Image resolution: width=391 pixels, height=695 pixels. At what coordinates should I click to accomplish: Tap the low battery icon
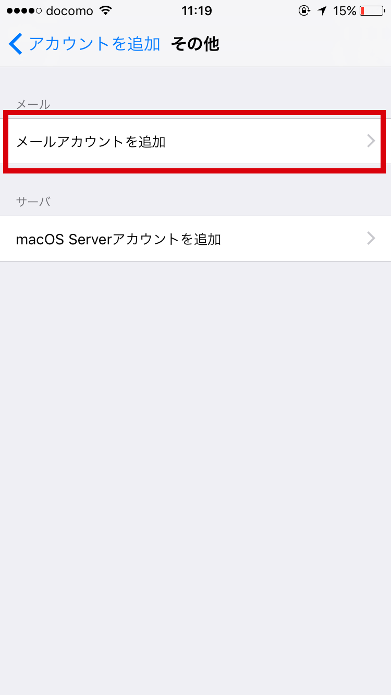coord(372,11)
